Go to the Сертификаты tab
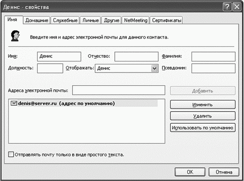The image size is (244, 181). click(x=166, y=20)
